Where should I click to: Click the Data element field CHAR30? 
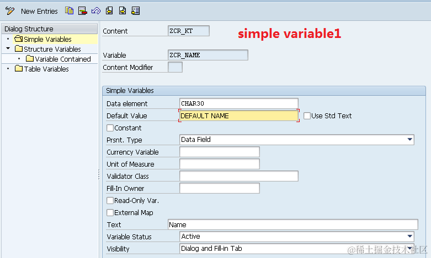point(238,103)
